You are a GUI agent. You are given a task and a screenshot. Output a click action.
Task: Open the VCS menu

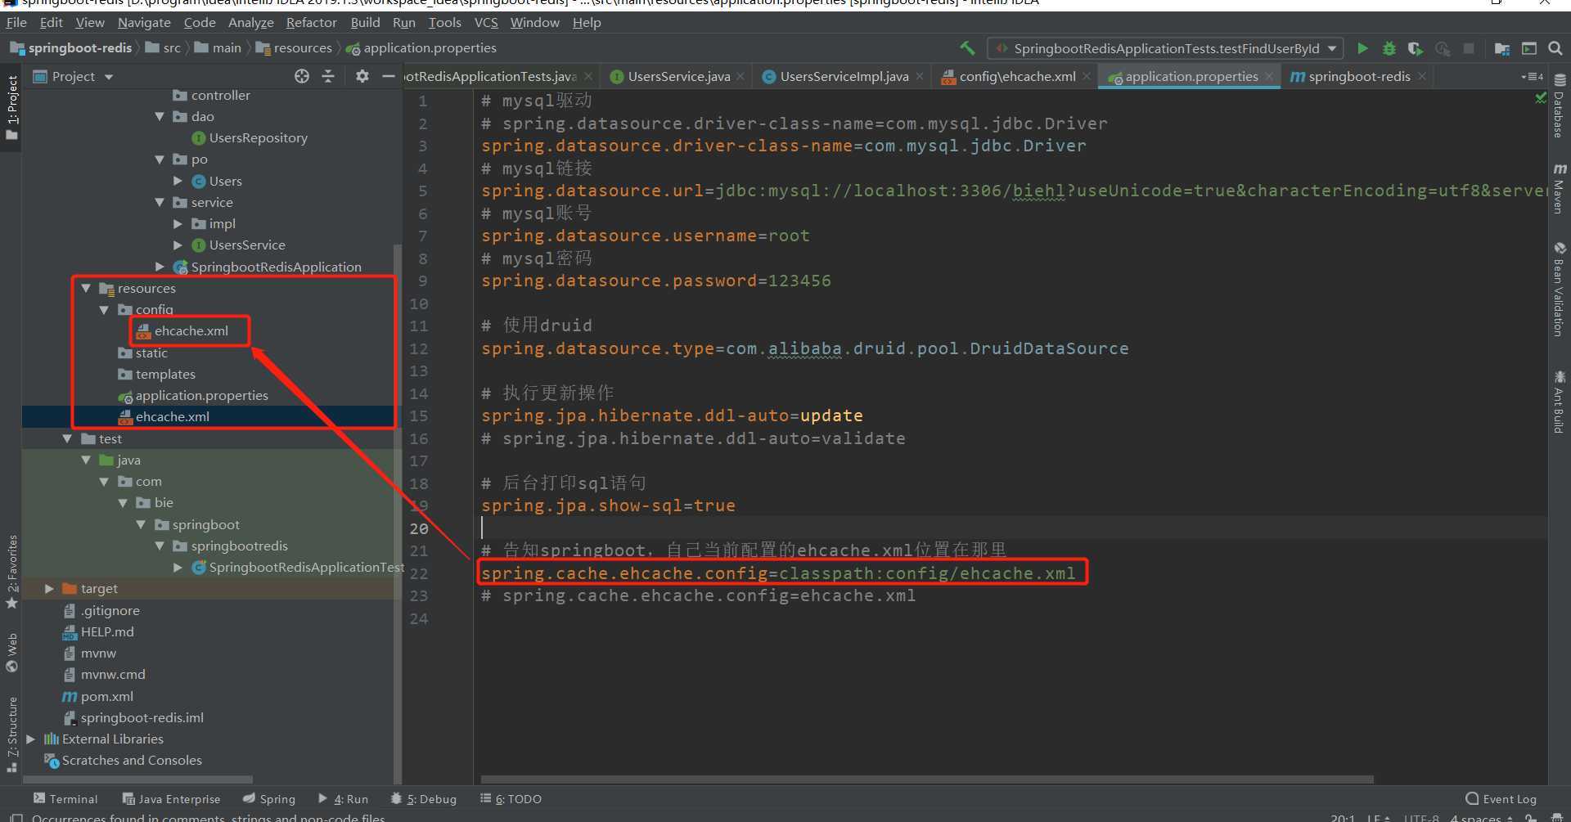(x=486, y=23)
